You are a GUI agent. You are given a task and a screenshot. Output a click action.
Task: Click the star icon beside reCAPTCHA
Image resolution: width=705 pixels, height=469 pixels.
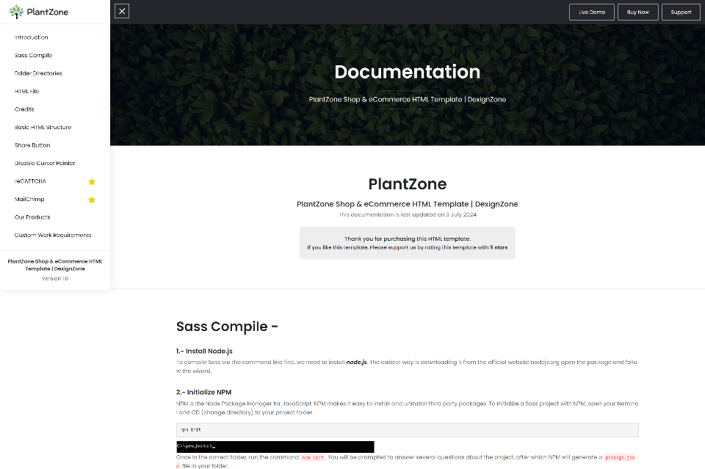pyautogui.click(x=92, y=181)
